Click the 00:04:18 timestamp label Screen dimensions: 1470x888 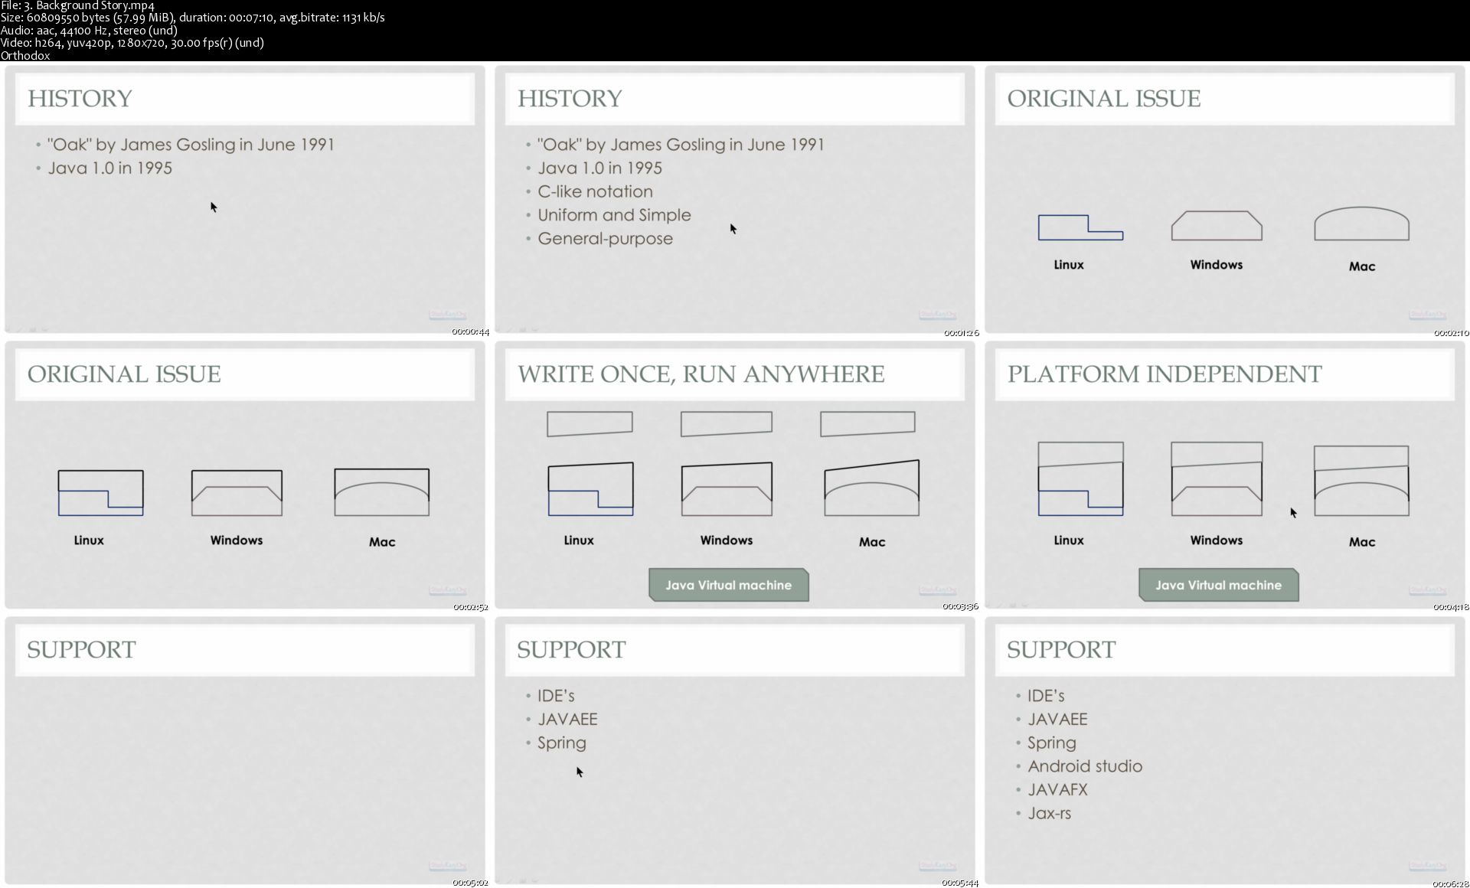(x=1451, y=606)
